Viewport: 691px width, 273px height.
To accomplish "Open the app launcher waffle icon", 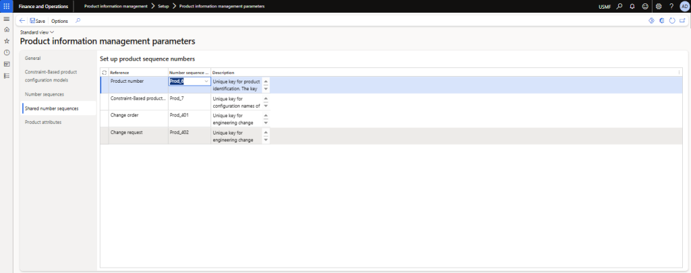I will 7,6.
